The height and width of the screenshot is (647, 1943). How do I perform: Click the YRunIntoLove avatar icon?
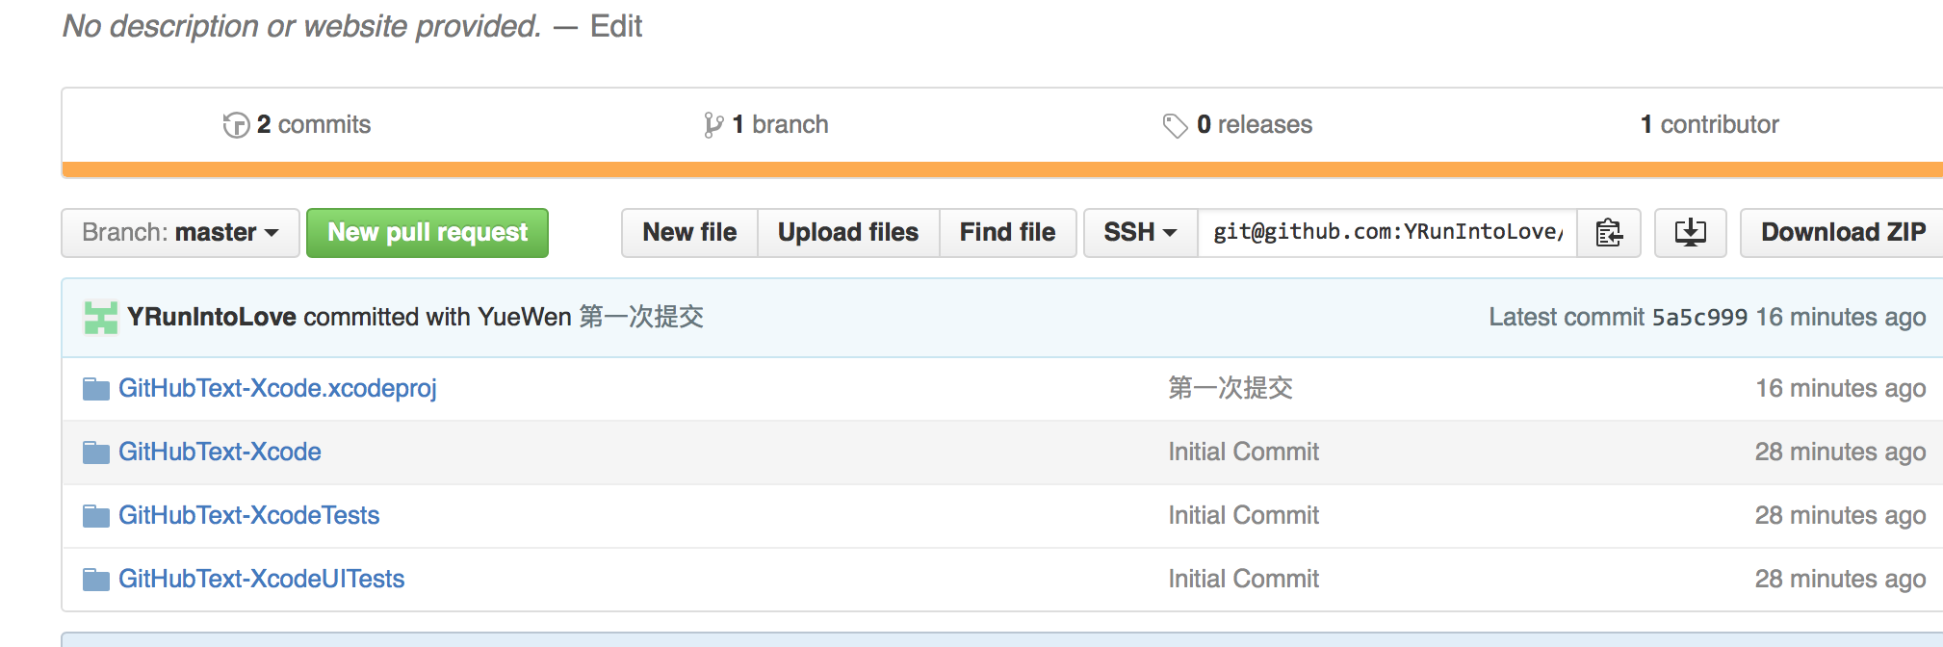(101, 318)
